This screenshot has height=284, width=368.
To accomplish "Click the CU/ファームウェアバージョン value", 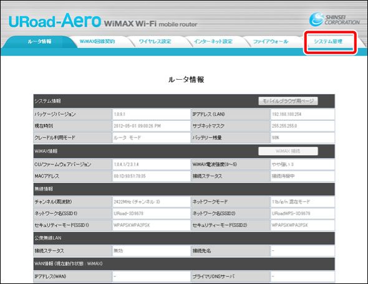I will [126, 164].
